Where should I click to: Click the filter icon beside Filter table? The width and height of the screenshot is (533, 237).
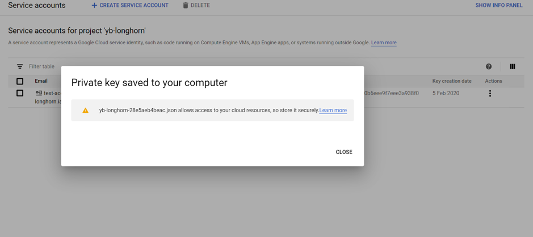tap(20, 66)
